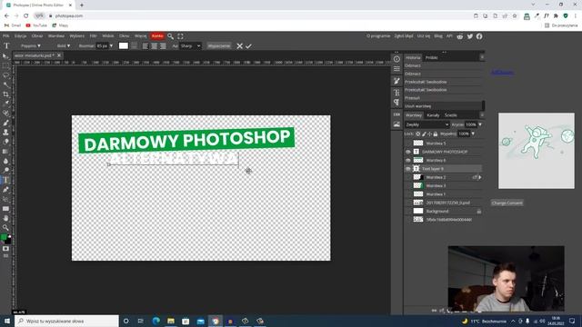Select the Eyedropper tool

pyautogui.click(x=5, y=104)
